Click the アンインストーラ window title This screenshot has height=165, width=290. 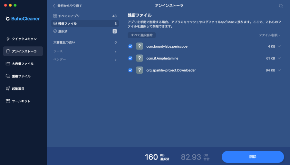coord(169,6)
